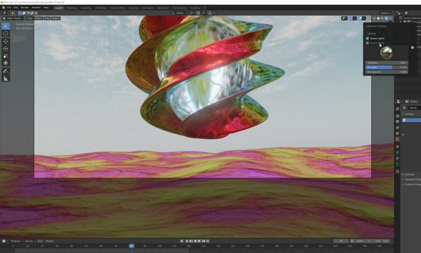
Task: Select the Annotate tool
Action: (x=6, y=71)
